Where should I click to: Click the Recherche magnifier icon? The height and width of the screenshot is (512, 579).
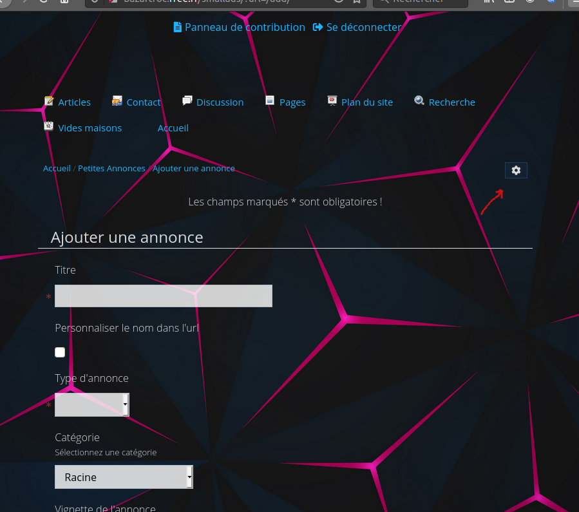pos(419,101)
